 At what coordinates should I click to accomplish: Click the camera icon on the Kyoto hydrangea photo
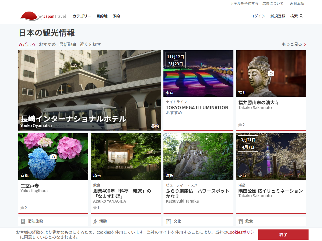[x=53, y=156]
